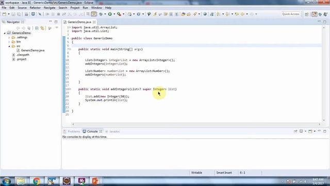Image resolution: width=330 pixels, height=186 pixels.
Task: Click the Skip All Breakpoints icon
Action: 40,14
